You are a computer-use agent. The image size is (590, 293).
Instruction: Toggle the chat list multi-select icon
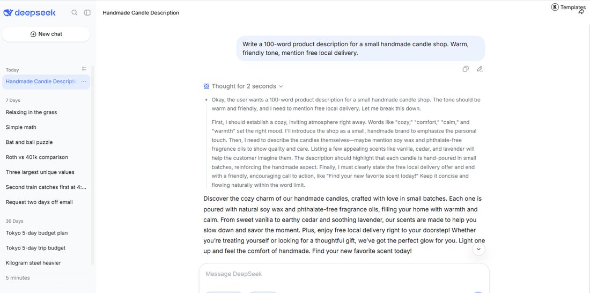[x=84, y=69]
